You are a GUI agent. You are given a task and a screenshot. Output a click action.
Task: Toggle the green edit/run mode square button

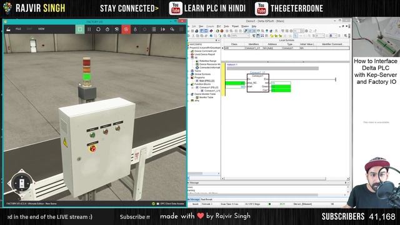pos(80,29)
